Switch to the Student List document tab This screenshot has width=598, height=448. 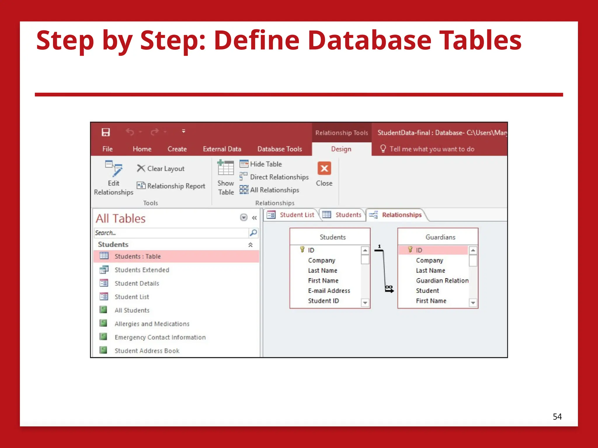(291, 215)
